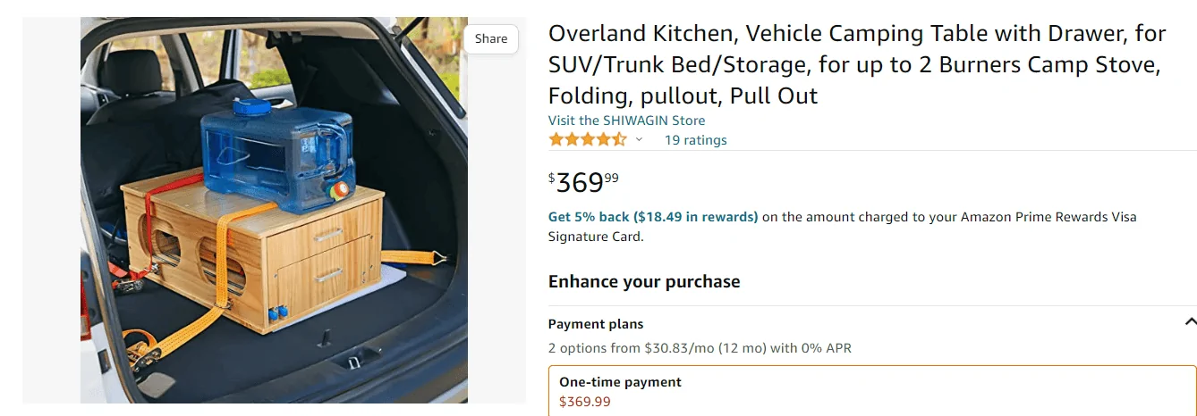Click the red $369.99 one-time payment amount

coord(585,402)
